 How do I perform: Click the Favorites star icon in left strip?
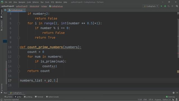pyautogui.click(x=1, y=93)
